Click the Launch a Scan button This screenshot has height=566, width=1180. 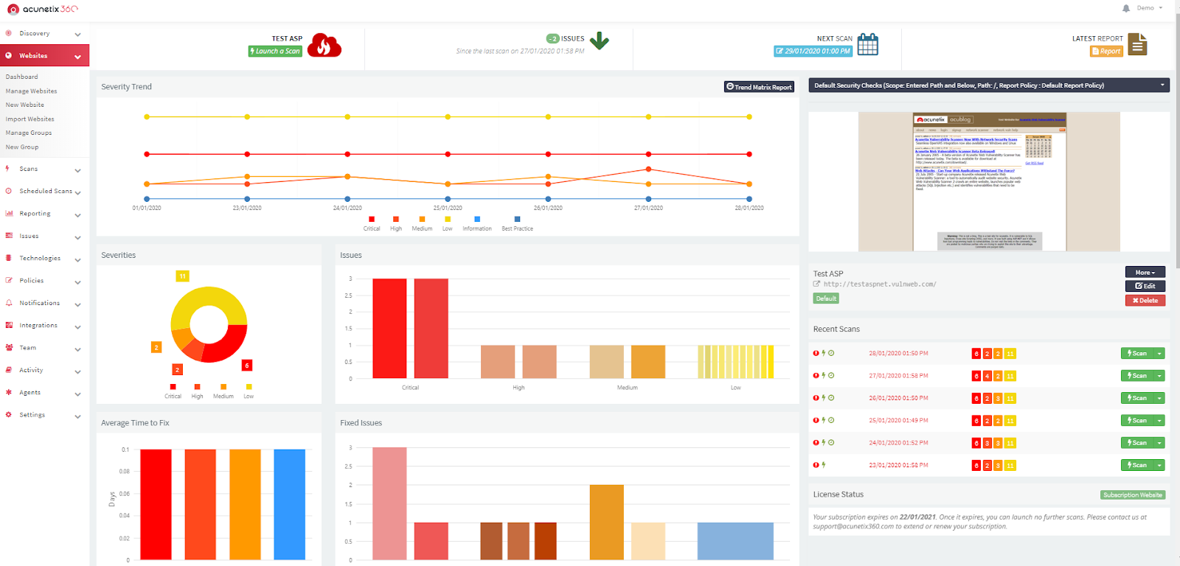[275, 51]
